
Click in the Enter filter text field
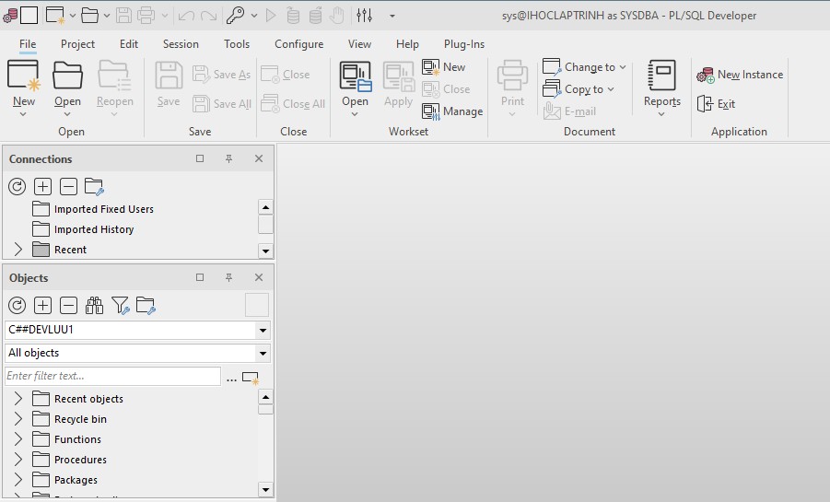tap(112, 376)
